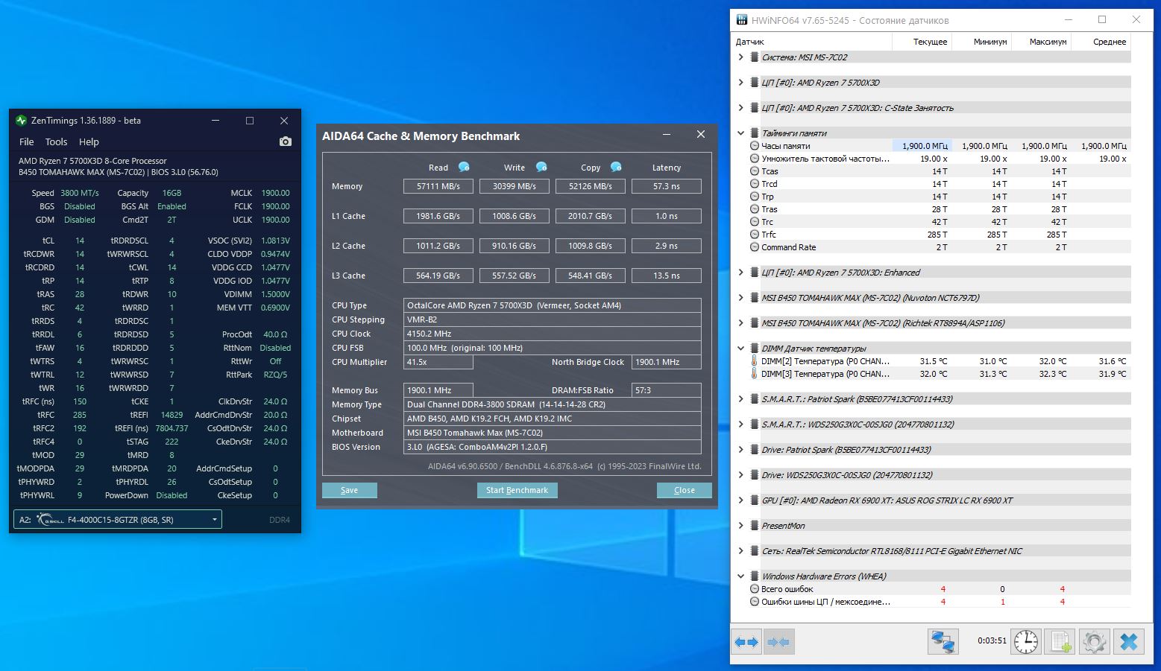1161x671 pixels.
Task: Expand the Nuvoton NCT6797D sensor group
Action: click(740, 298)
